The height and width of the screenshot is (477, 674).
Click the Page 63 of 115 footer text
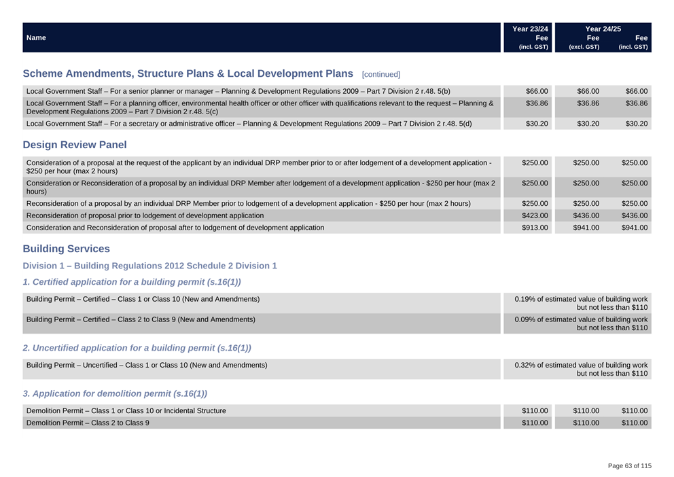tap(629, 465)
